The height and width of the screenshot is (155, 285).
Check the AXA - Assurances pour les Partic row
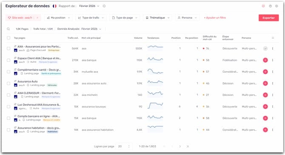9,49
